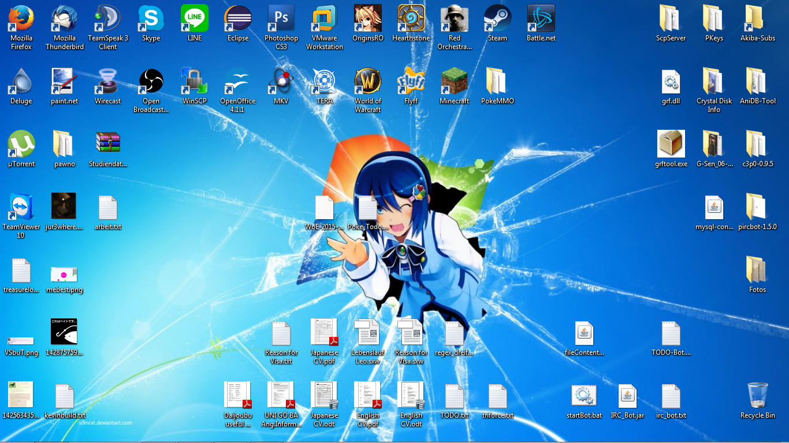The image size is (789, 443).
Task: Select the Eclipse IDE shortcut
Action: [238, 19]
